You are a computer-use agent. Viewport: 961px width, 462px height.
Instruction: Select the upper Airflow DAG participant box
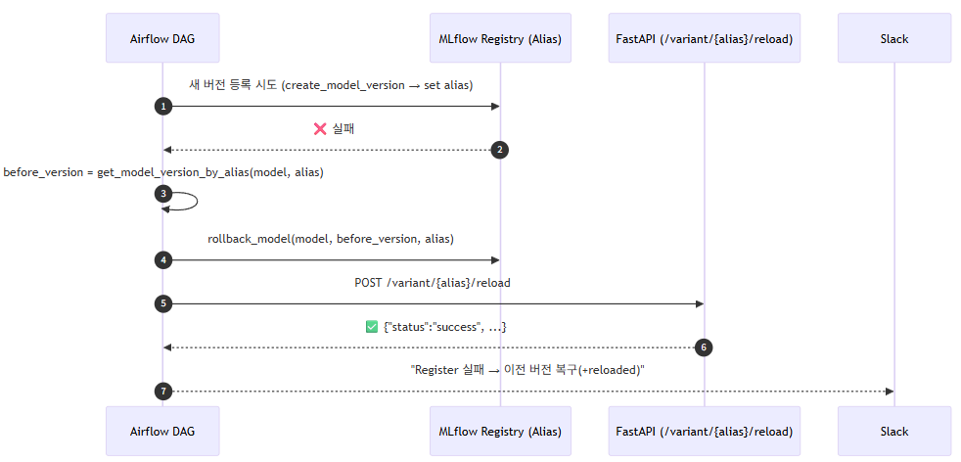coord(162,39)
